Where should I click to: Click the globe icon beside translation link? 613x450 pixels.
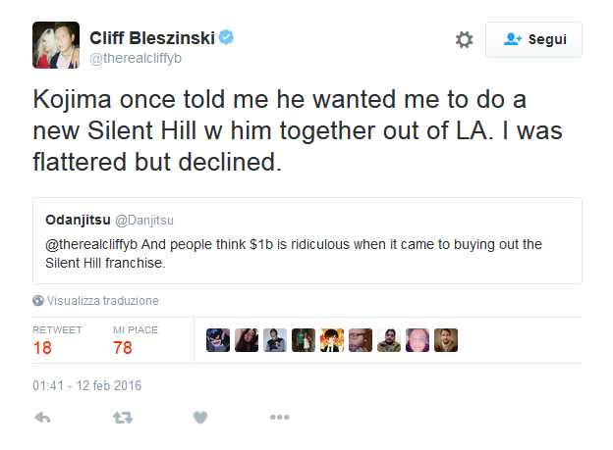tap(38, 301)
